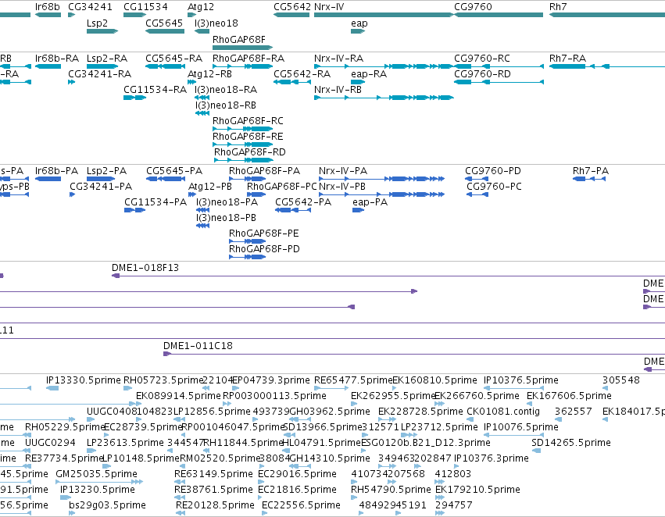The height and width of the screenshot is (517, 665).
Task: Open protein Lsp2-PA
Action: click(x=106, y=171)
